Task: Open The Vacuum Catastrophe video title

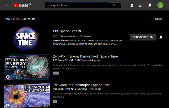Action: pyautogui.click(x=82, y=85)
